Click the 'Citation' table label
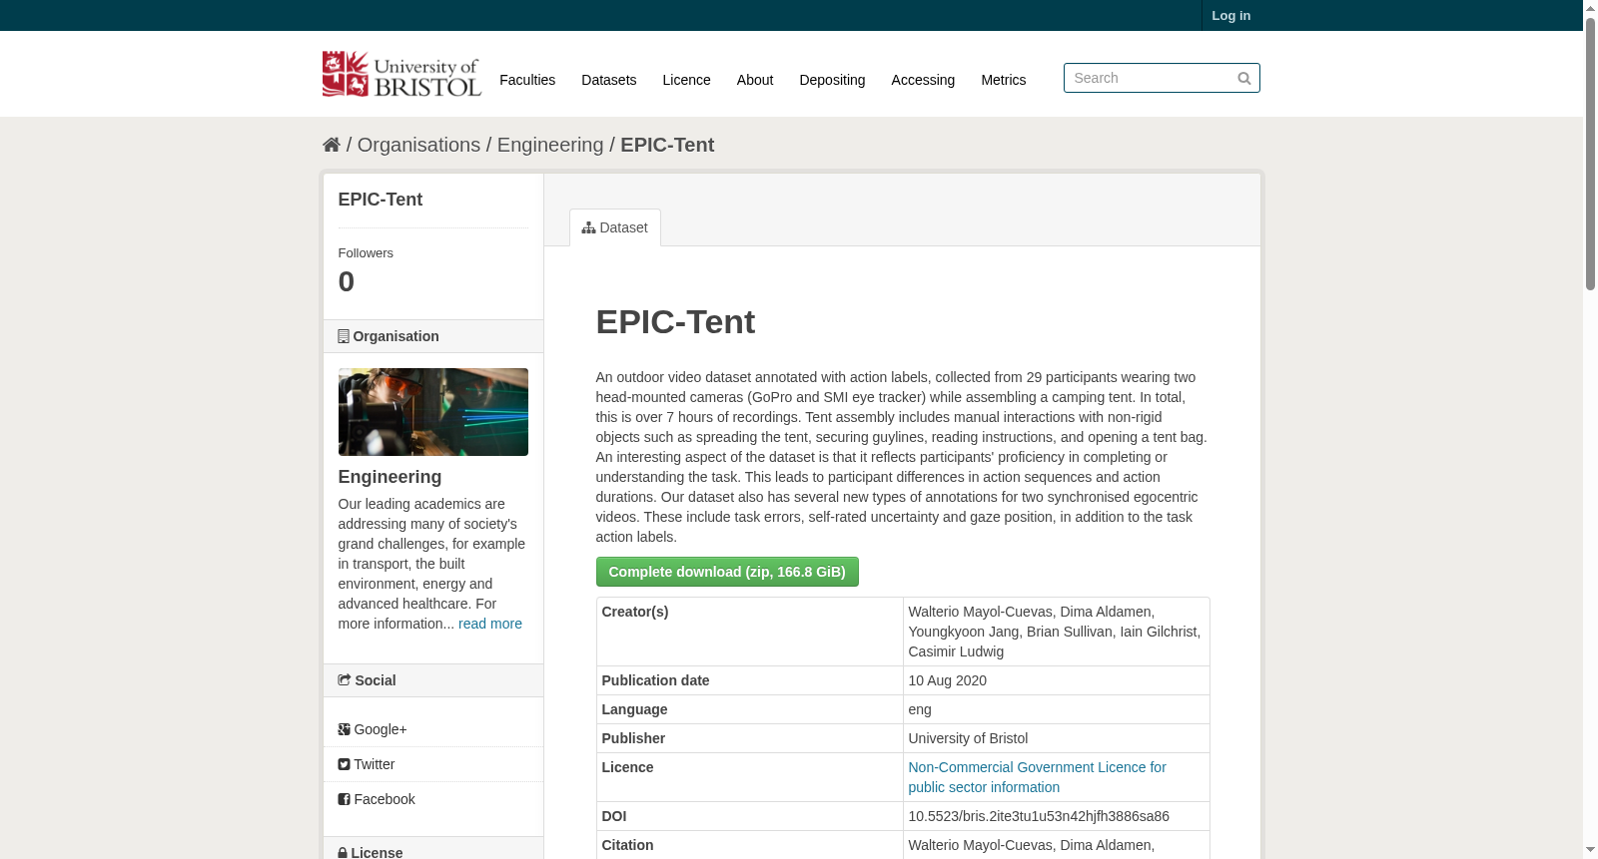 tap(627, 845)
